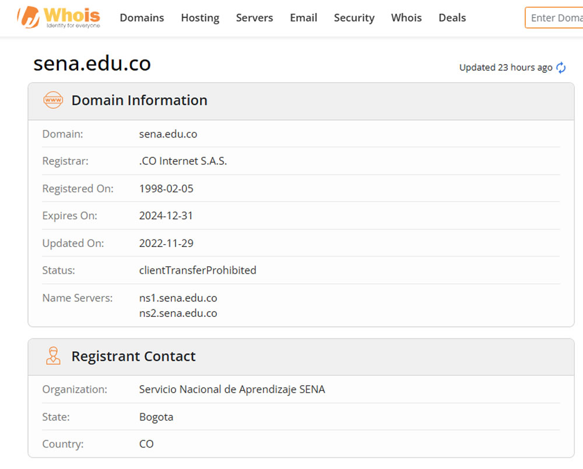Click the 'Updated 23 hours ago' text
583x469 pixels.
[x=505, y=68]
